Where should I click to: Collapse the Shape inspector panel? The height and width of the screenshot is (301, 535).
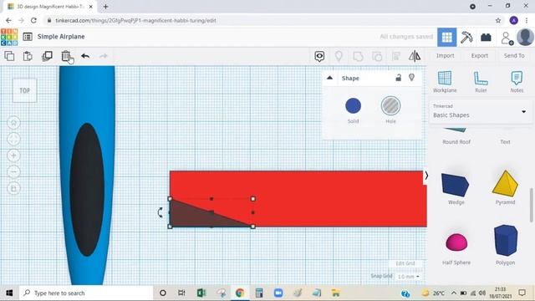329,78
